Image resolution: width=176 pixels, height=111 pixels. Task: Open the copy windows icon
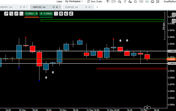click(x=108, y=1)
